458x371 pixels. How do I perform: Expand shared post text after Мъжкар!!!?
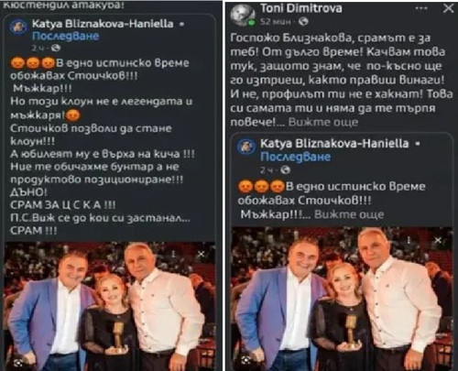[349, 214]
